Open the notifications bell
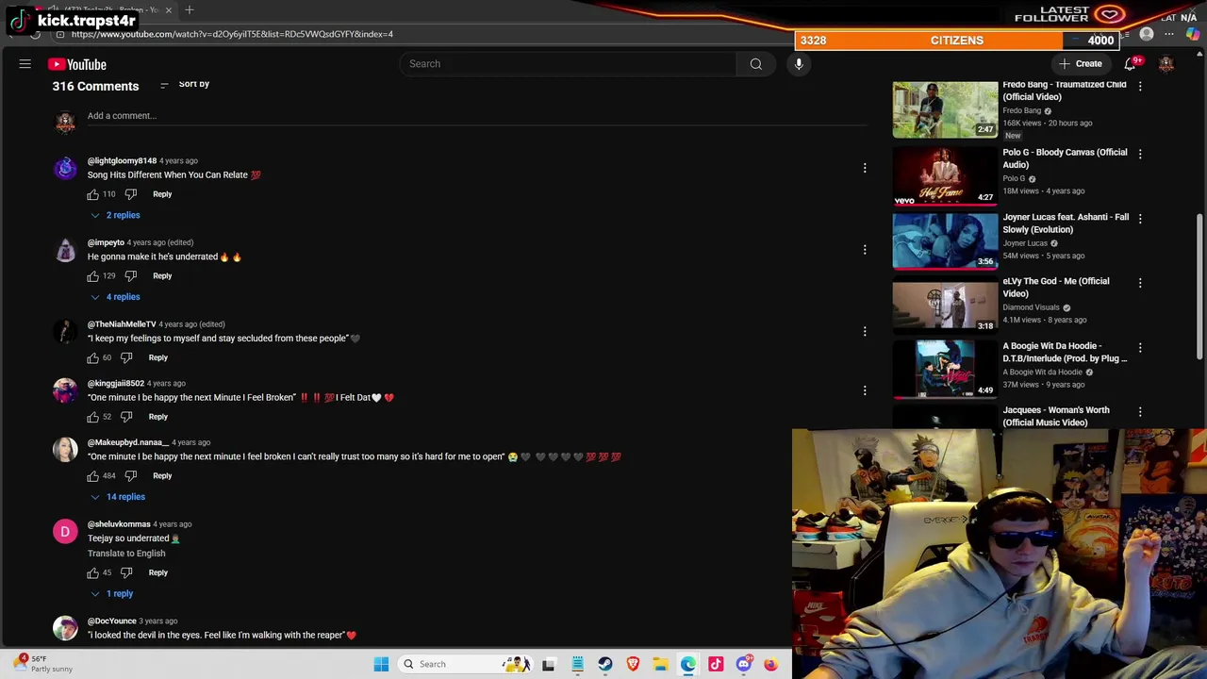The height and width of the screenshot is (679, 1207). point(1130,64)
